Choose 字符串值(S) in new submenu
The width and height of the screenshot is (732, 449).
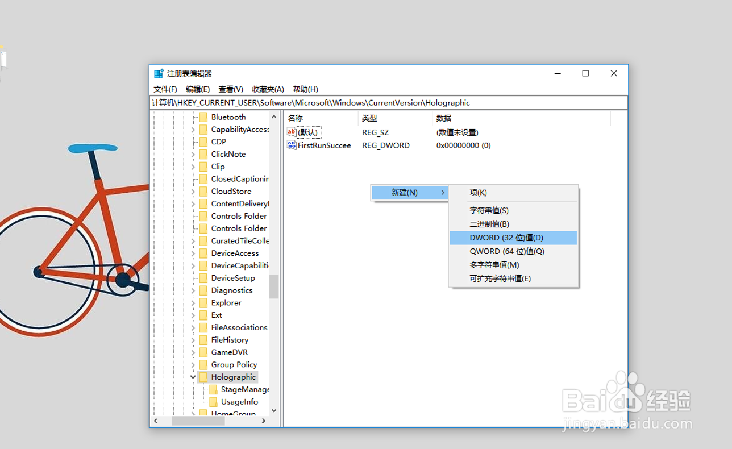(x=513, y=210)
